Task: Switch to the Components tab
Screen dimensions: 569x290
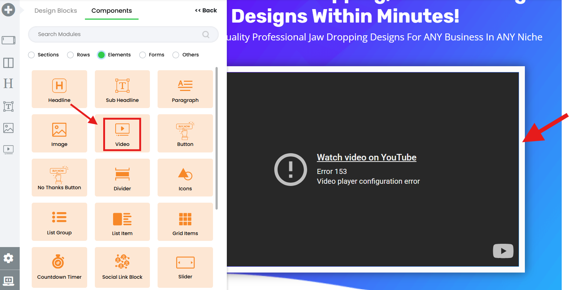Action: (x=112, y=11)
